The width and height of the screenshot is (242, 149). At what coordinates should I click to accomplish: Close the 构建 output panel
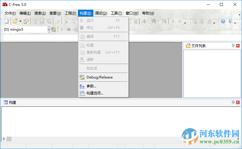238,102
